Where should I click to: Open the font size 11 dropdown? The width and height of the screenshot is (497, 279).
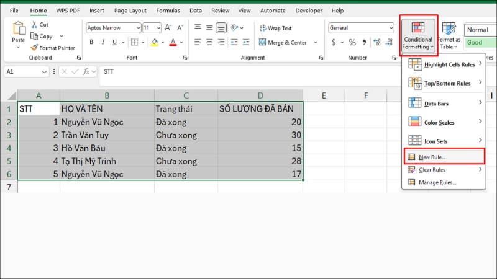(x=158, y=28)
